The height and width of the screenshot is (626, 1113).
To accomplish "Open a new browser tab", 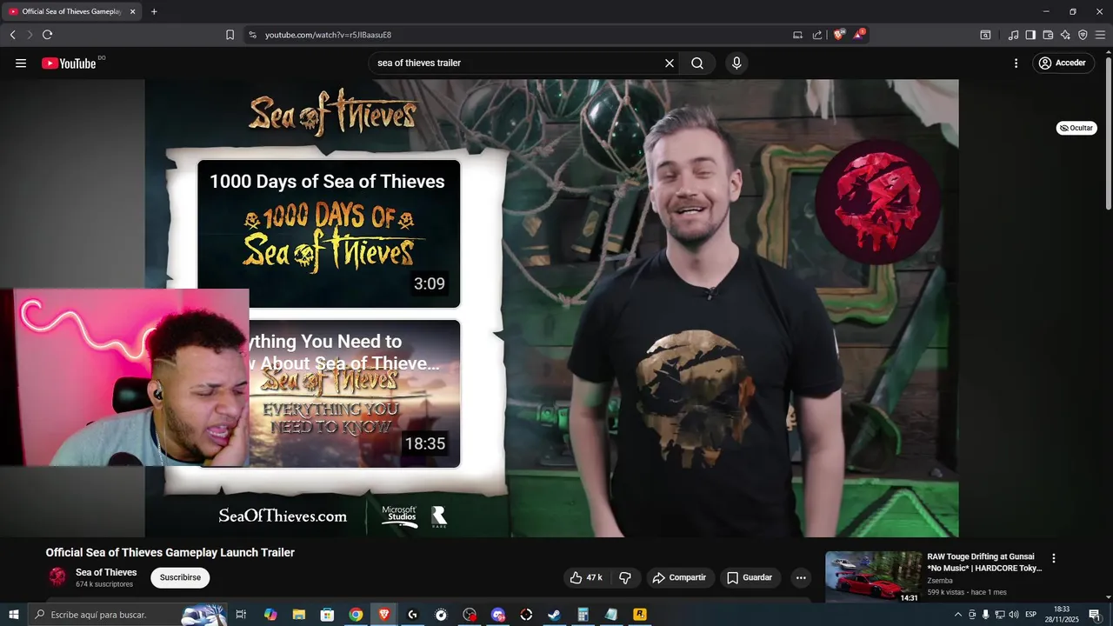I will tap(154, 11).
